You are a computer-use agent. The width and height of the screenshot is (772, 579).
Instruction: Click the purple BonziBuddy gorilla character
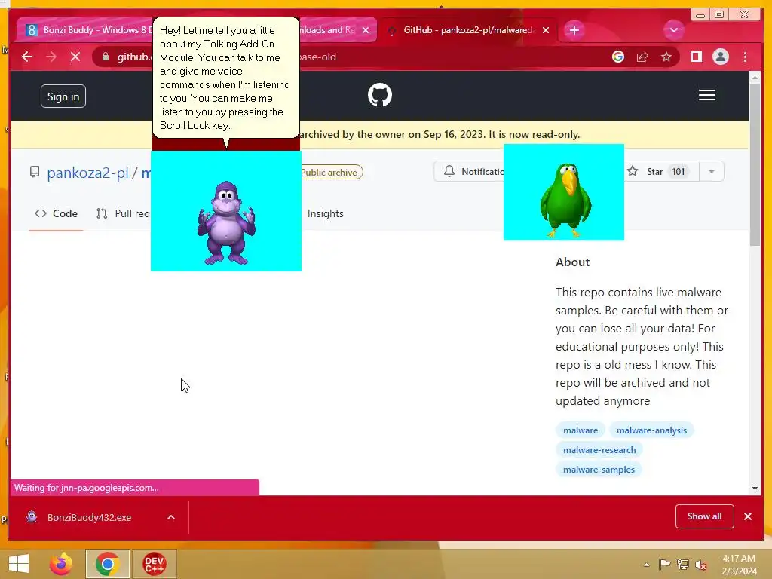coord(226,222)
